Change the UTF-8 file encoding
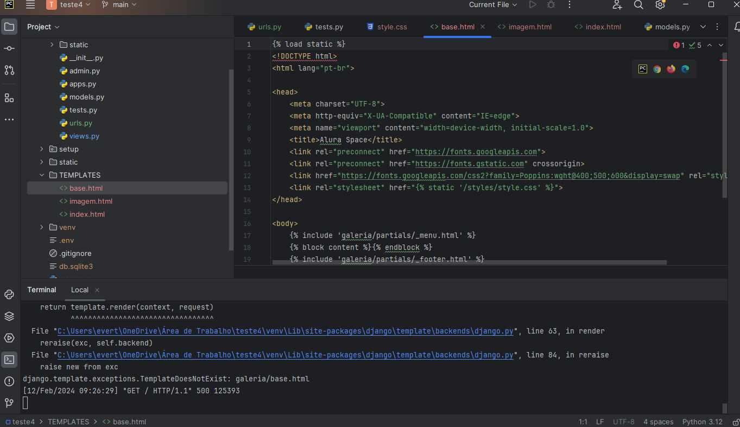The image size is (740, 427). pyautogui.click(x=624, y=422)
